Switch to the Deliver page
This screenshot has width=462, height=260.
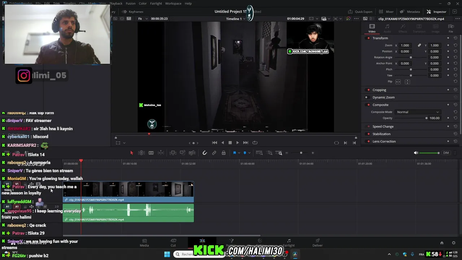318,243
